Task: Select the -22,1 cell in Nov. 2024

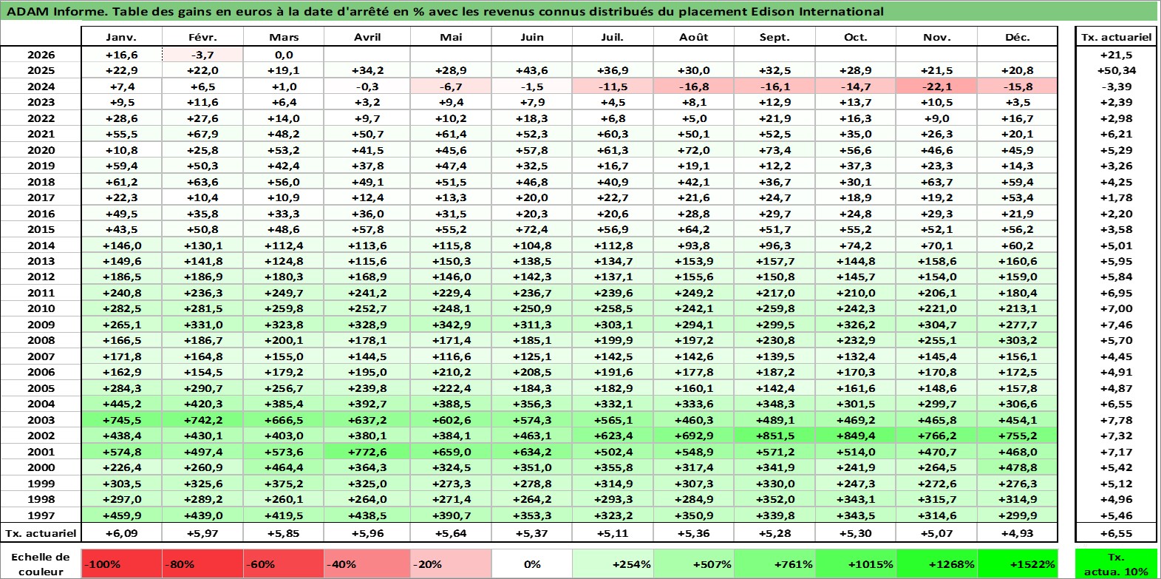Action: (936, 87)
